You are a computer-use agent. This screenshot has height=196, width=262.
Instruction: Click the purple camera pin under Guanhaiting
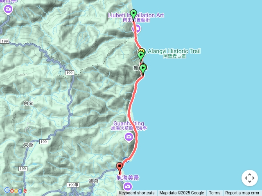coord(129,137)
